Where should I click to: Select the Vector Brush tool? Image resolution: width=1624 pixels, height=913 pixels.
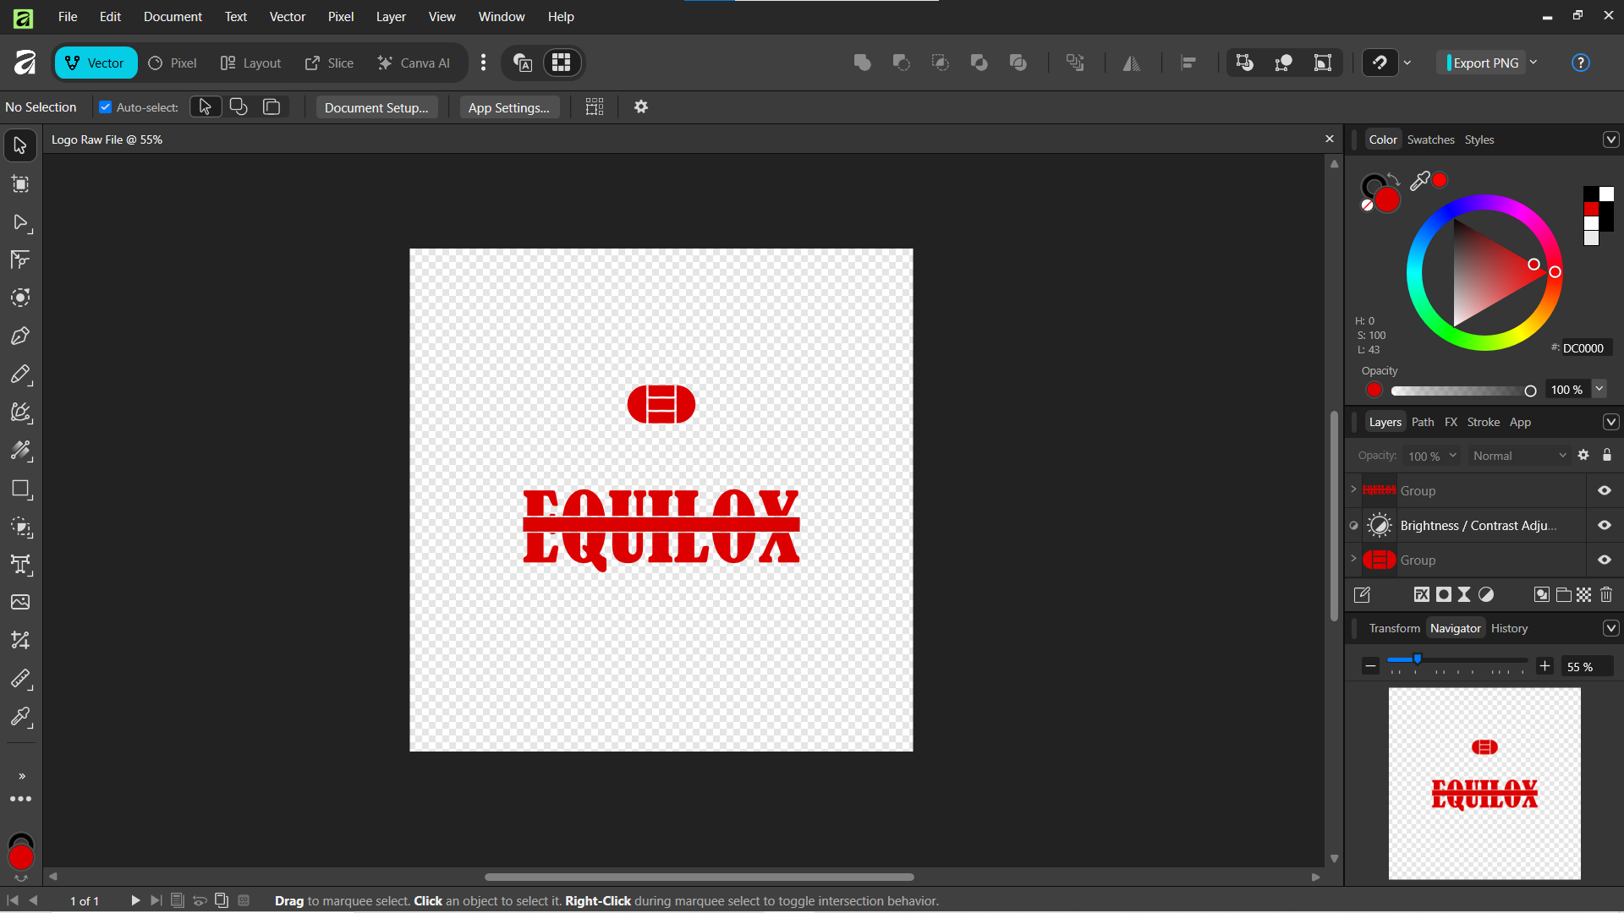pyautogui.click(x=20, y=413)
